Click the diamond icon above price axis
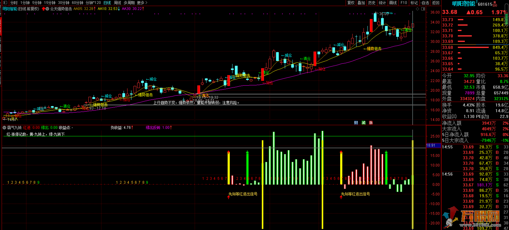This screenshot has width=509, height=230. pos(418,9)
